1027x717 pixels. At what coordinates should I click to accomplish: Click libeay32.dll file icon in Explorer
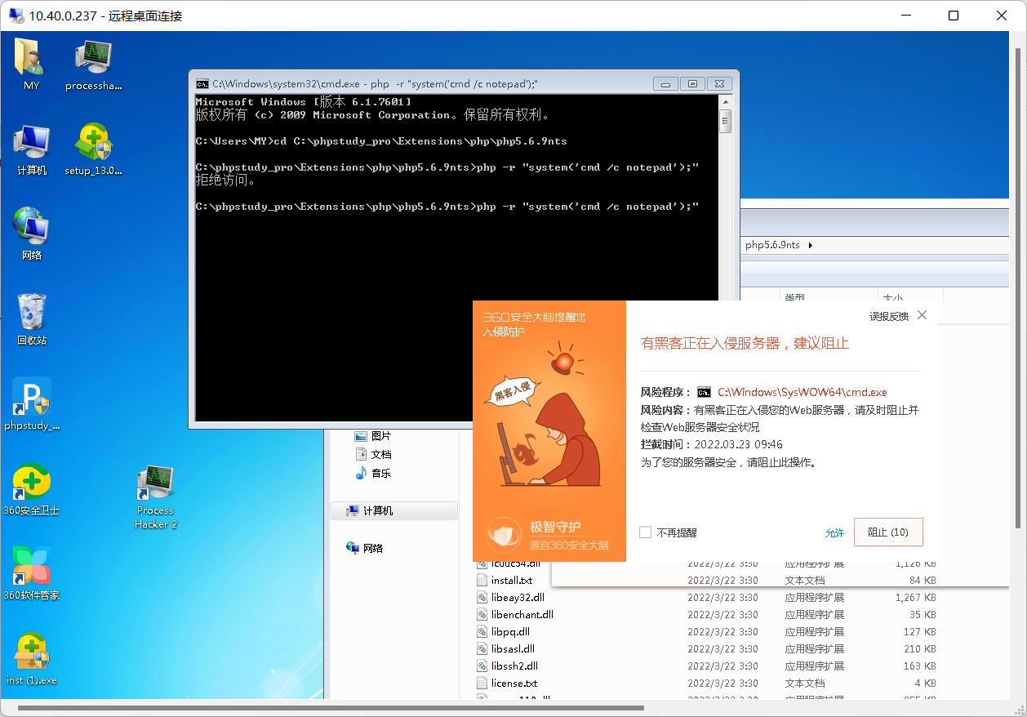(x=483, y=597)
